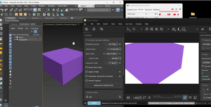Activate the Select Object tool in 3ds Max

coord(35,10)
